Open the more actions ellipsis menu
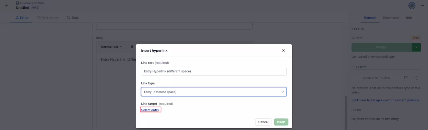 422,5
